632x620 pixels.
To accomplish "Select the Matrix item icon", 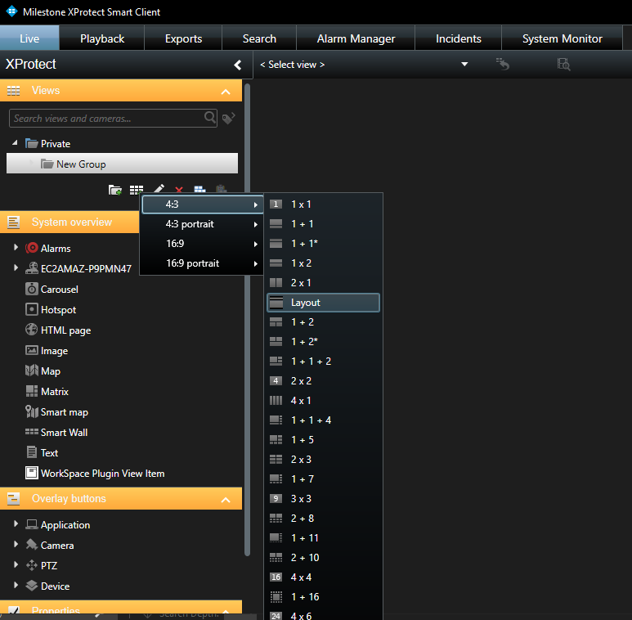I will tap(31, 391).
